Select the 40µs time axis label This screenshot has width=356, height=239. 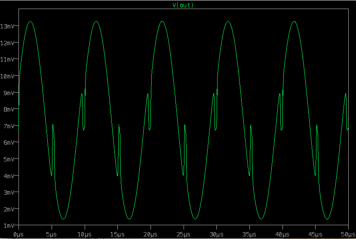282,234
